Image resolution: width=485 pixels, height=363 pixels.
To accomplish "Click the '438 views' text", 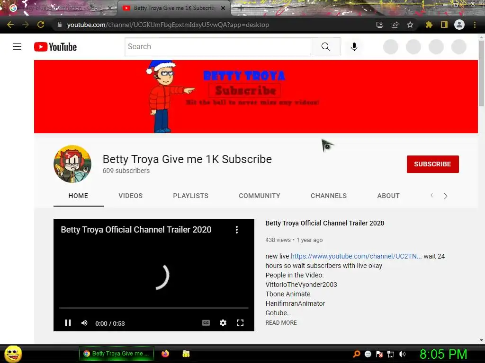I will tap(278, 240).
